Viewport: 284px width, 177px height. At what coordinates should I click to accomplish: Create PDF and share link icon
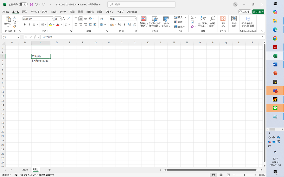[248, 22]
